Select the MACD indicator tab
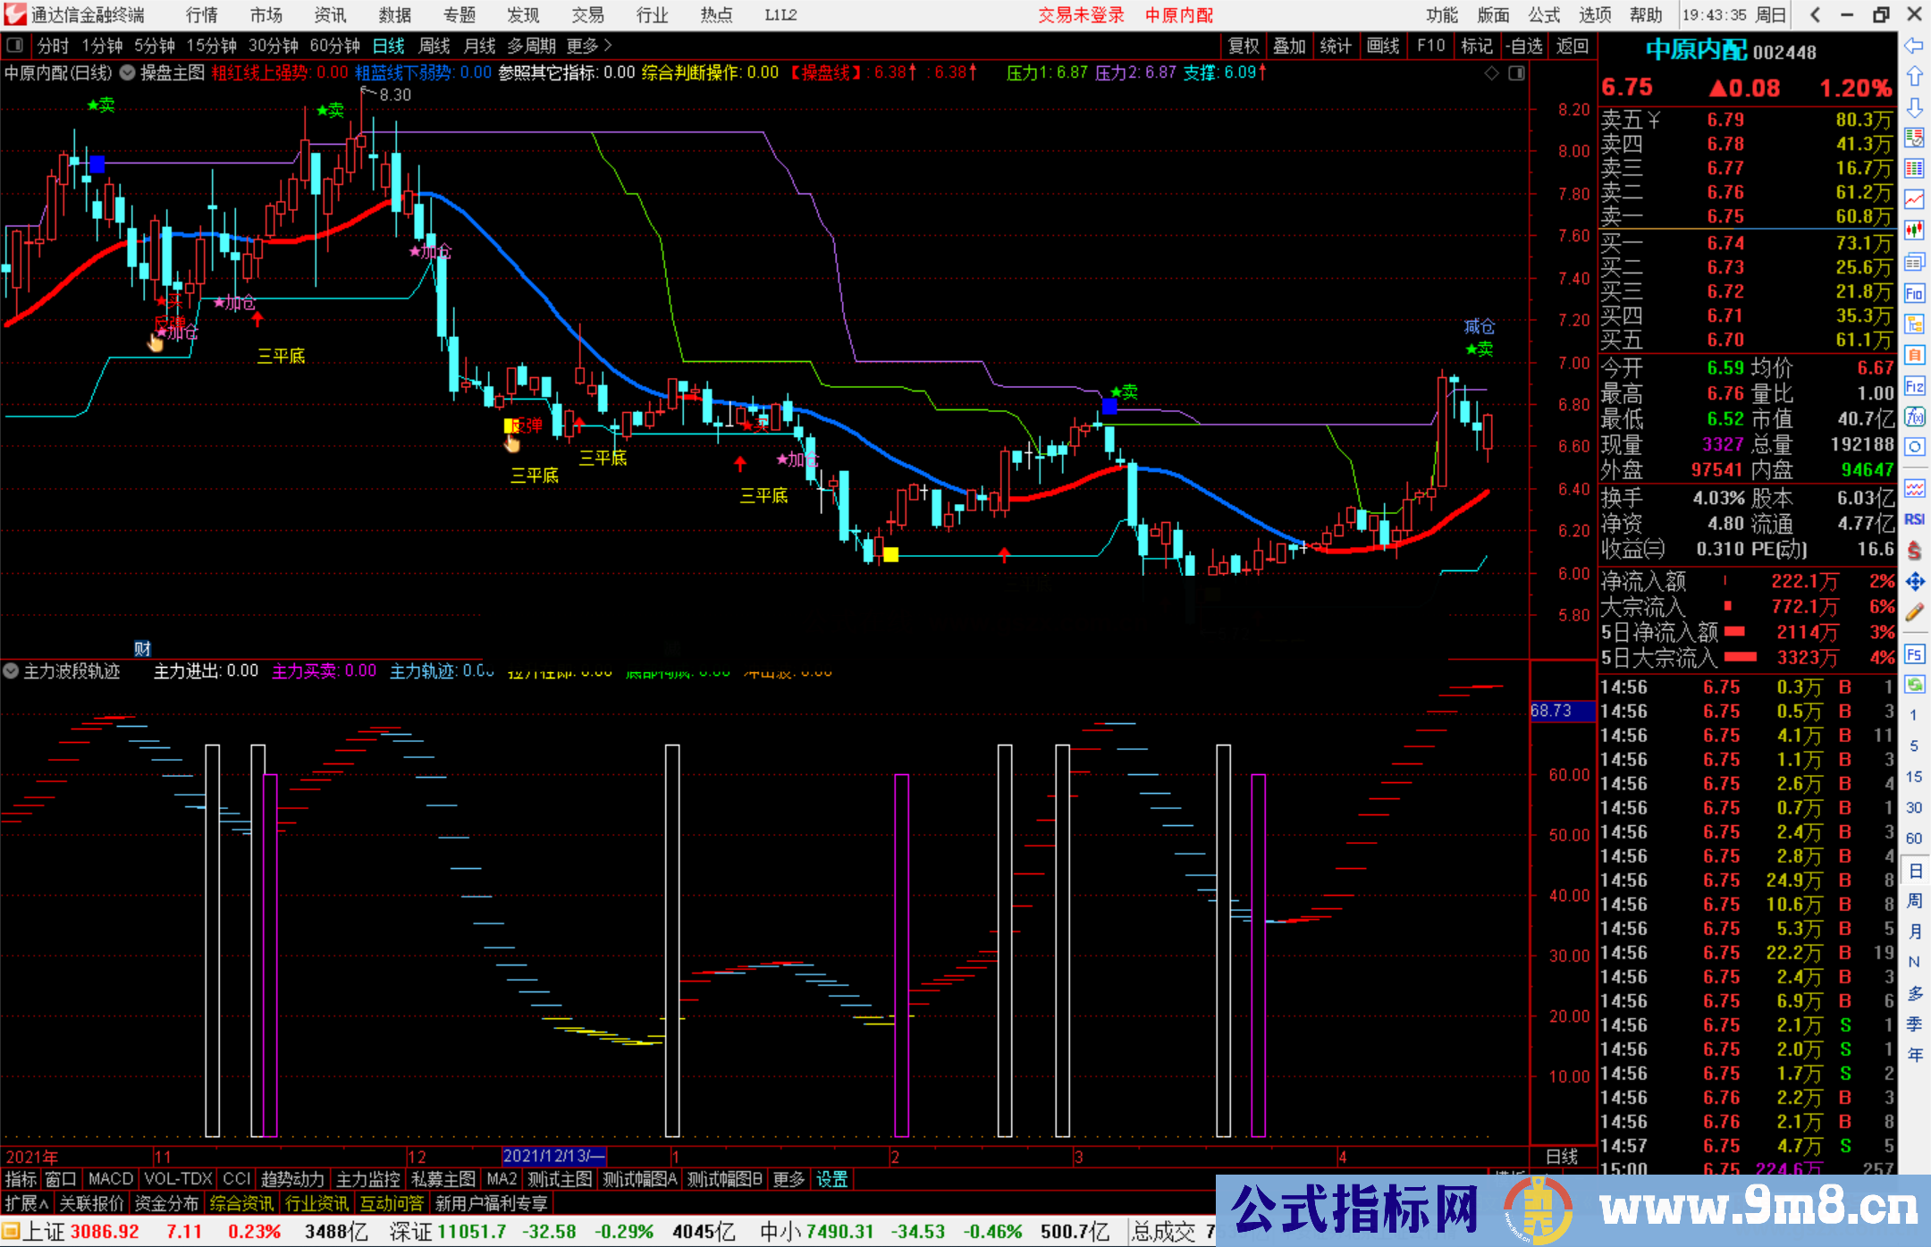The width and height of the screenshot is (1931, 1247). click(x=110, y=1179)
